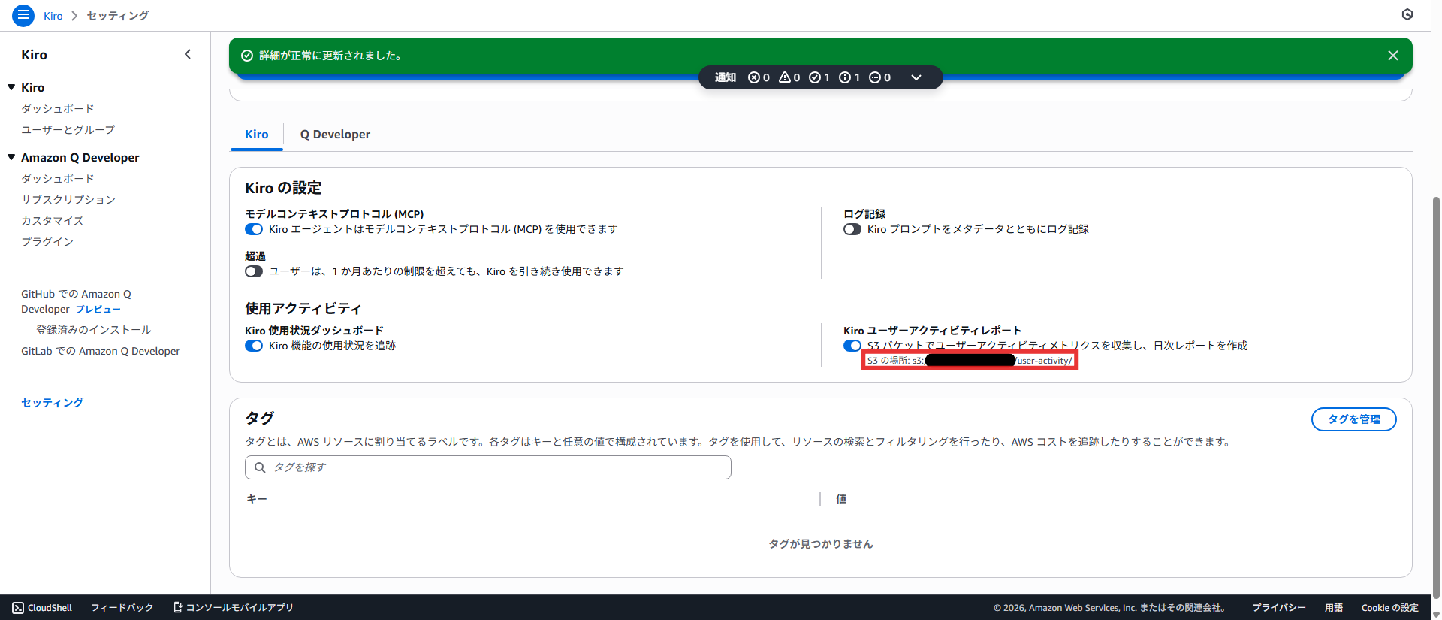The height and width of the screenshot is (620, 1442).
Task: Open the hamburger navigation menu
Action: click(x=23, y=15)
